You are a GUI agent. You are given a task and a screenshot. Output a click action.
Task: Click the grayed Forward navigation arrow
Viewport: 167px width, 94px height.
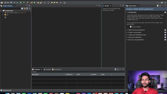[61, 3]
